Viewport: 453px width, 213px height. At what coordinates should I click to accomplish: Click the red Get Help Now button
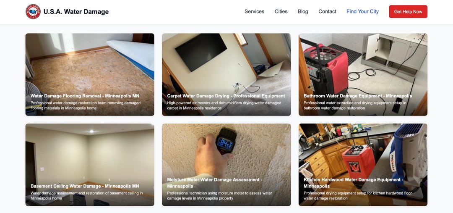(408, 12)
